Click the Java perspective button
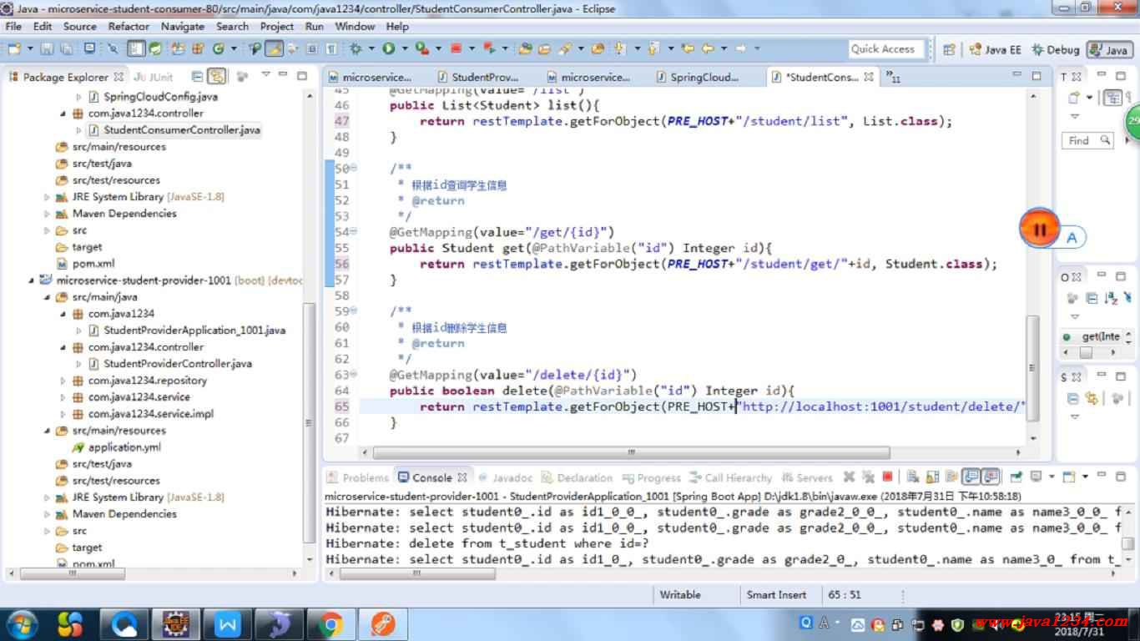This screenshot has height=641, width=1140. (1108, 49)
